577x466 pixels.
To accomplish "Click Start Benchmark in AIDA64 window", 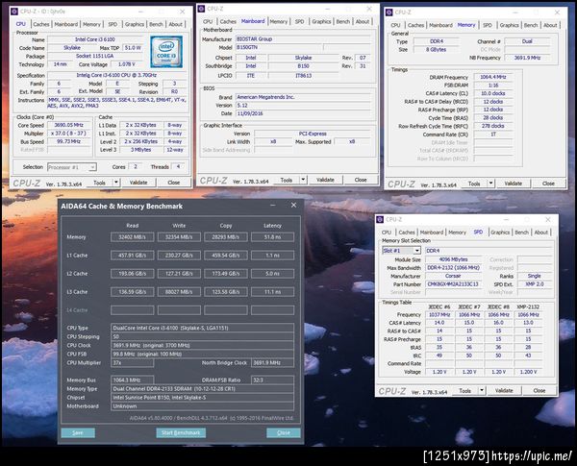I will pos(181,432).
